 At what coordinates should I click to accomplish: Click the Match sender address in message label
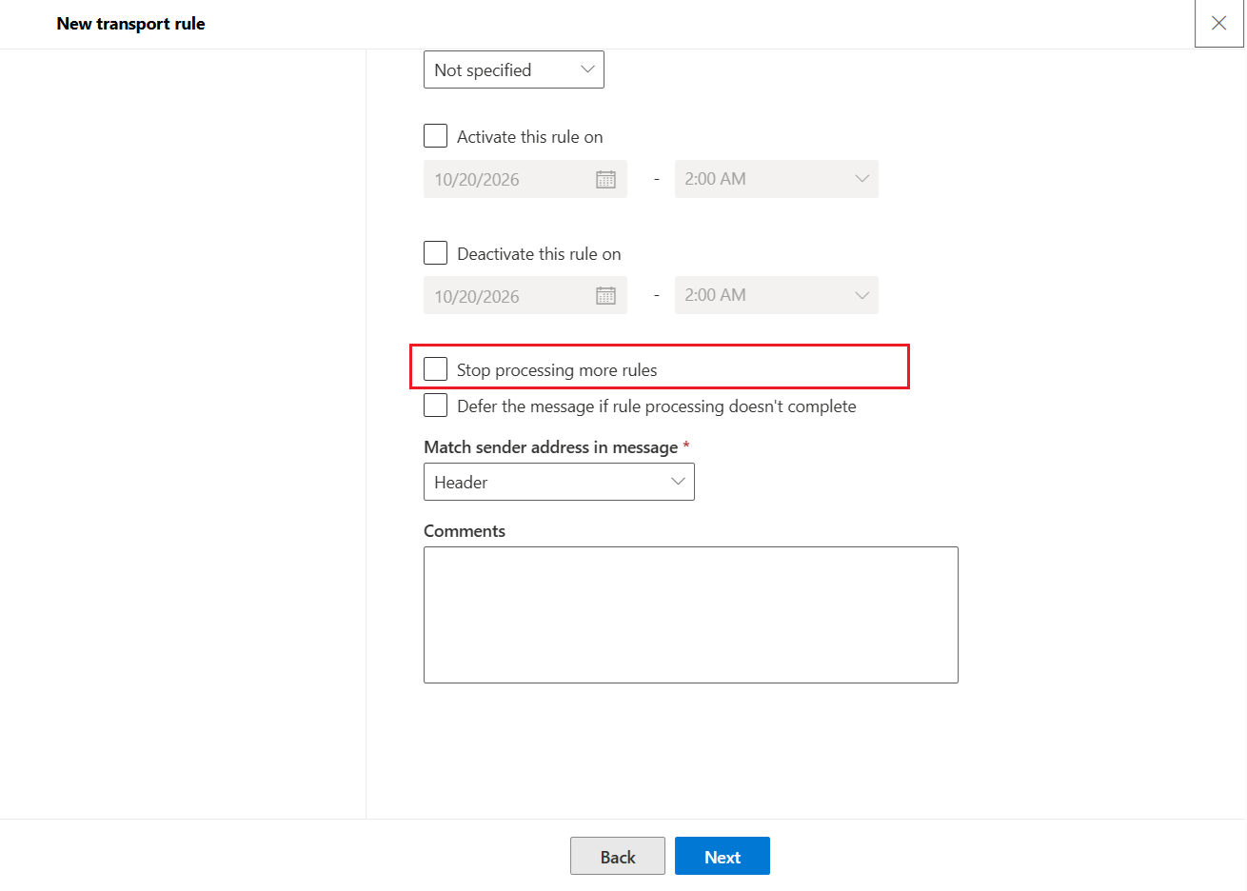click(x=551, y=447)
